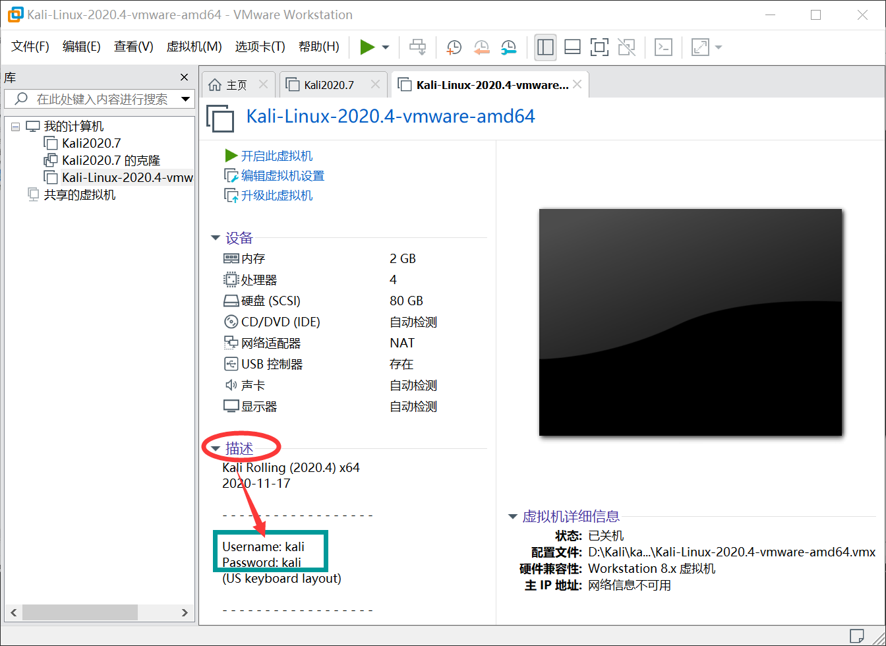886x646 pixels.
Task: Click library scroll left arrow
Action: point(13,612)
